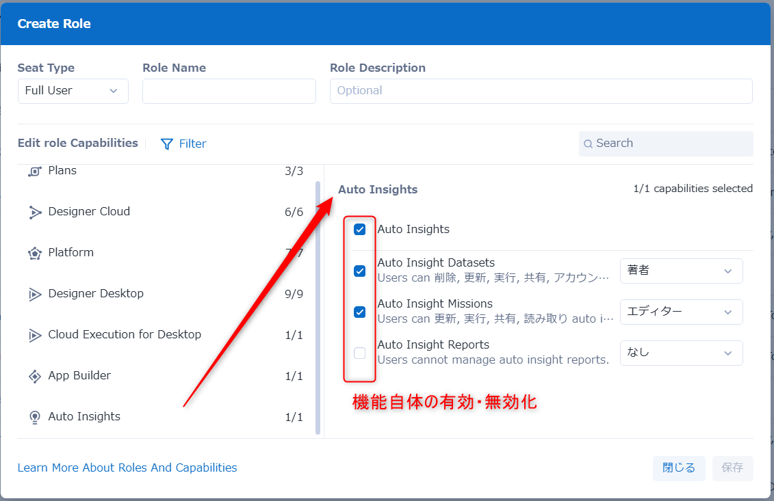This screenshot has height=501, width=774.
Task: Click the Auto Insights panel heading
Action: [378, 190]
